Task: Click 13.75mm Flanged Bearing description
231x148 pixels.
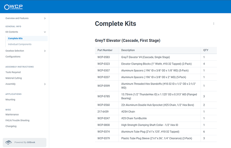Action: pos(159,96)
